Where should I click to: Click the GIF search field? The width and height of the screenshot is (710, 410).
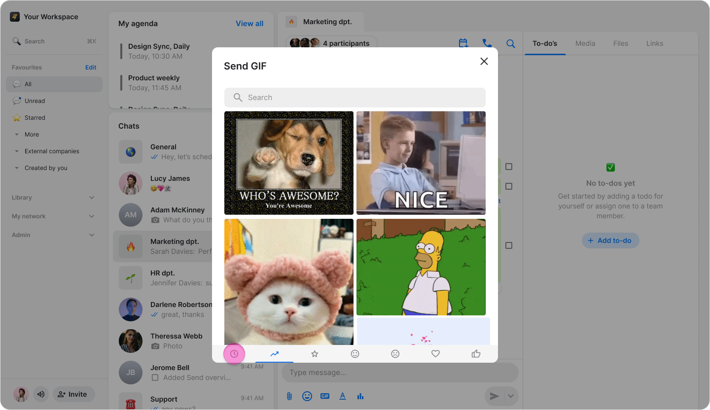tap(355, 98)
